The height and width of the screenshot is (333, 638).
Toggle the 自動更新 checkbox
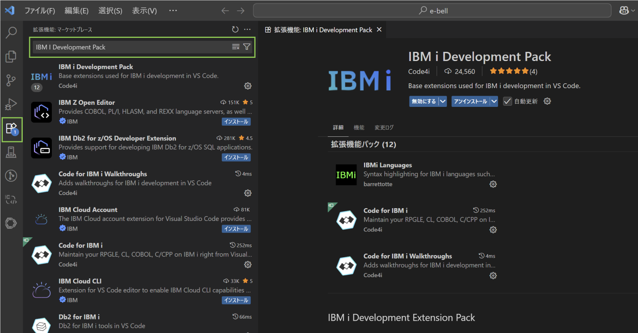click(507, 101)
